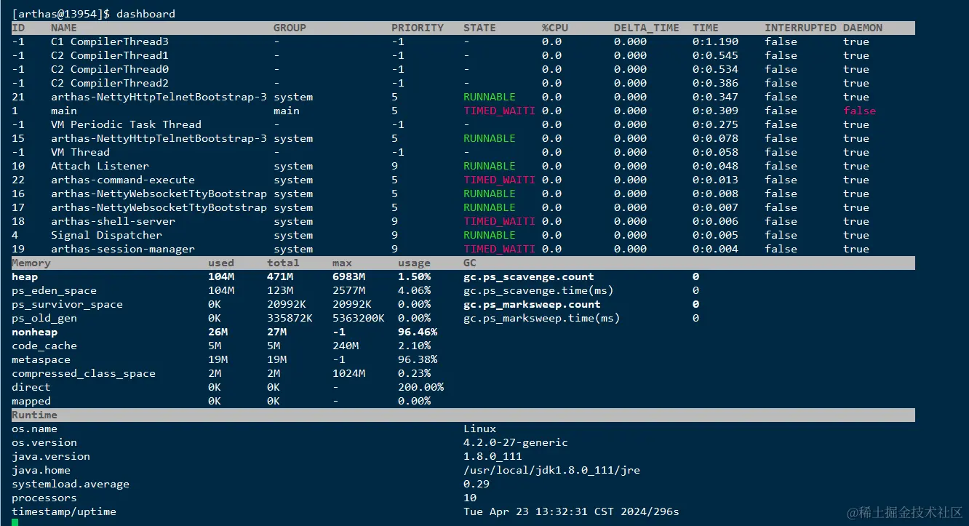Select the java.version value "1.8.0_111"
This screenshot has height=526, width=969.
pyautogui.click(x=493, y=456)
